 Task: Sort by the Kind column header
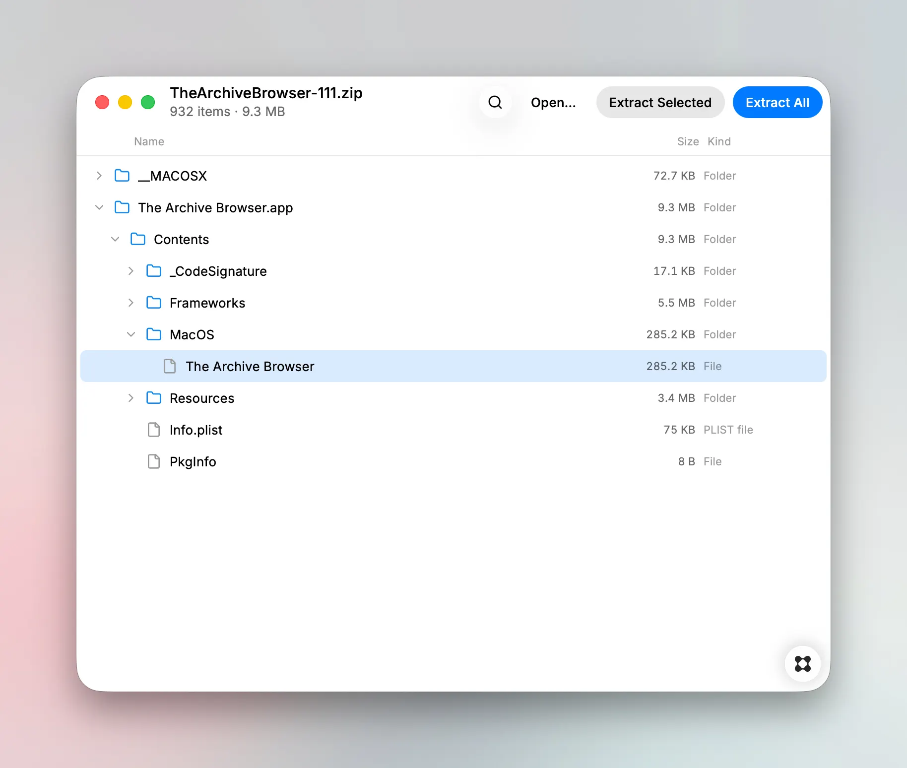click(x=719, y=141)
